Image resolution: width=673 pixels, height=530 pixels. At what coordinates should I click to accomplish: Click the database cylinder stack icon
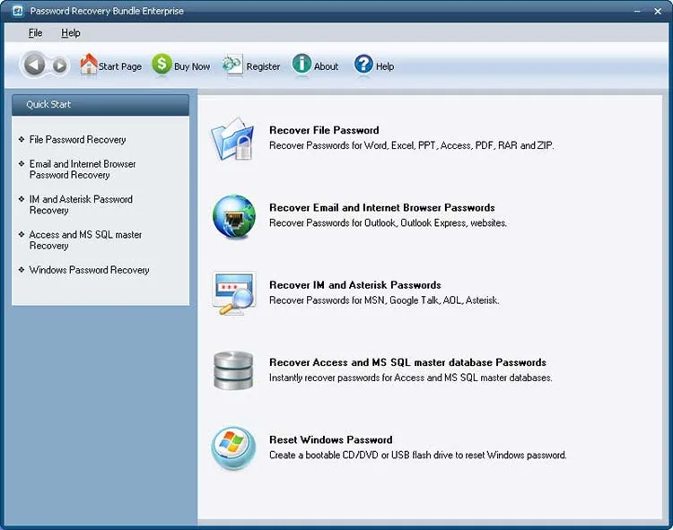coord(233,370)
